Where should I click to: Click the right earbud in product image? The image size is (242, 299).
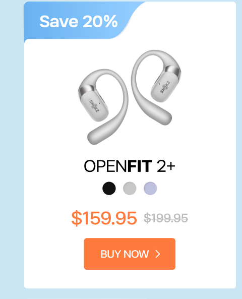click(156, 87)
